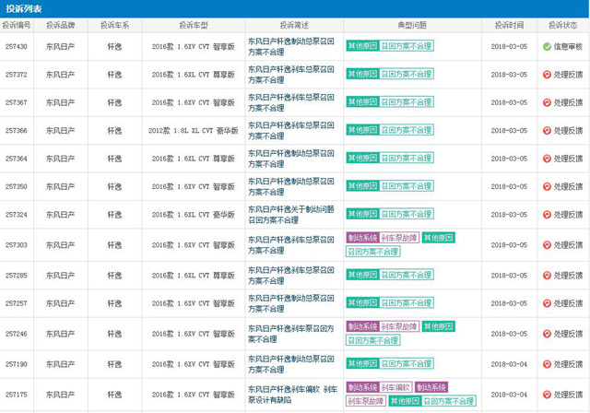
Task: Click red status icon in row 257190
Action: (x=547, y=364)
